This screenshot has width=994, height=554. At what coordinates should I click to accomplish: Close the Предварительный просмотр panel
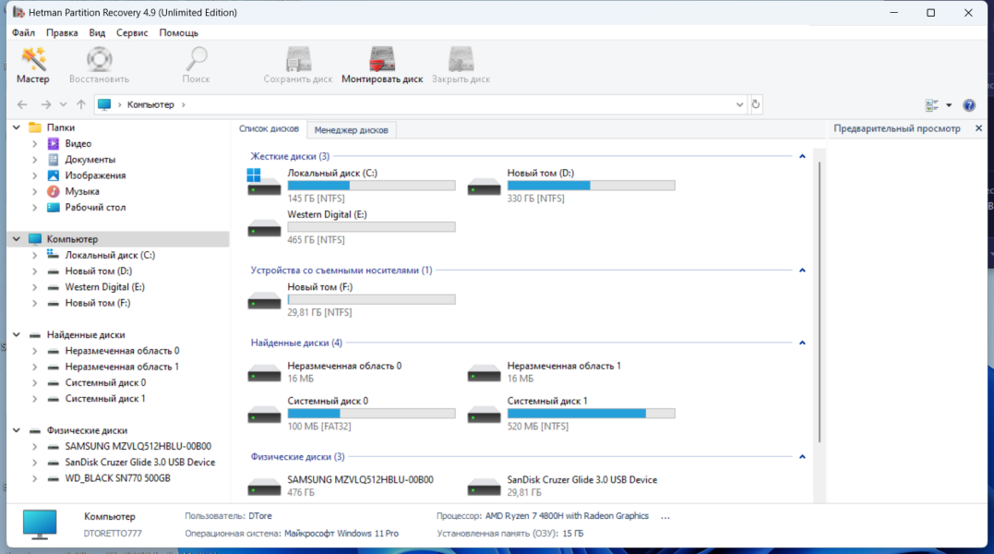[x=979, y=128]
